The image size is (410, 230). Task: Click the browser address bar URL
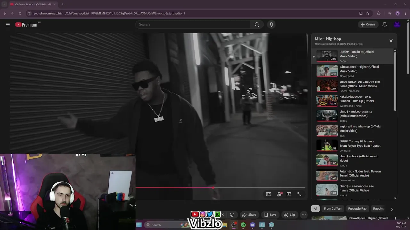pyautogui.click(x=109, y=13)
